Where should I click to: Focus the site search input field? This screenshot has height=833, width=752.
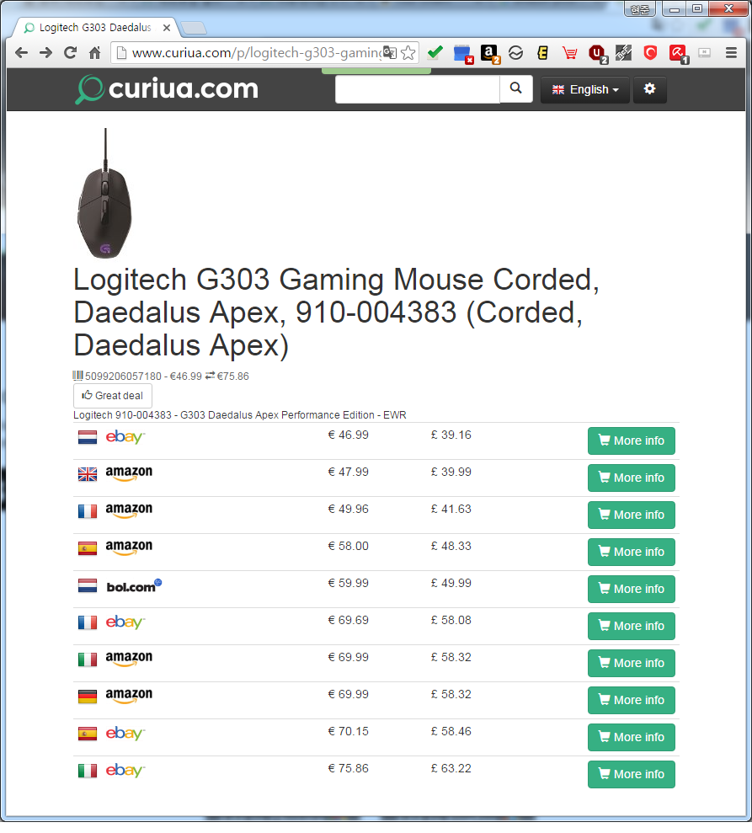(417, 89)
